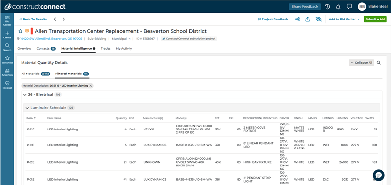Click the Municipal +1 label

tap(121, 39)
